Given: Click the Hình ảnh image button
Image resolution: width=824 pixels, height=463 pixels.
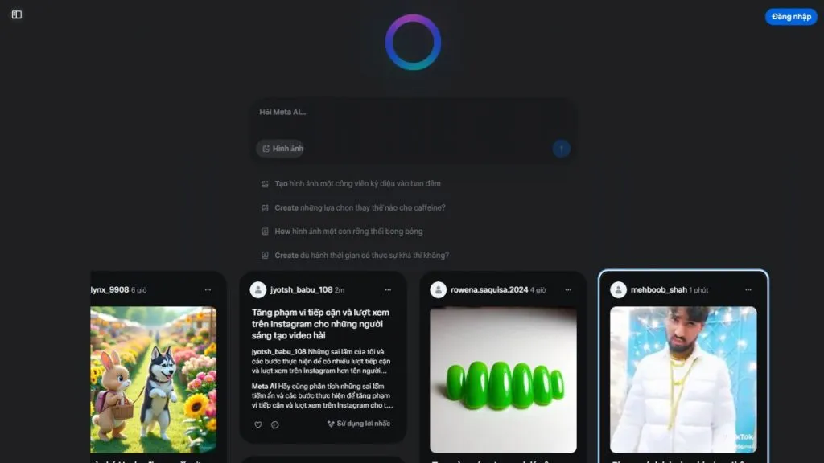Looking at the screenshot, I should tap(281, 149).
